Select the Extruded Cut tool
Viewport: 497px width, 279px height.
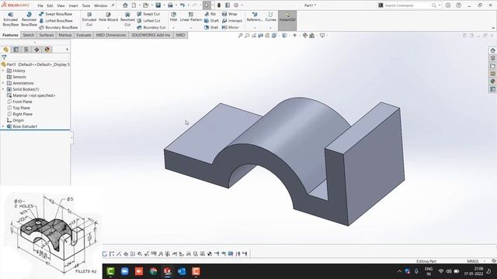tap(89, 19)
